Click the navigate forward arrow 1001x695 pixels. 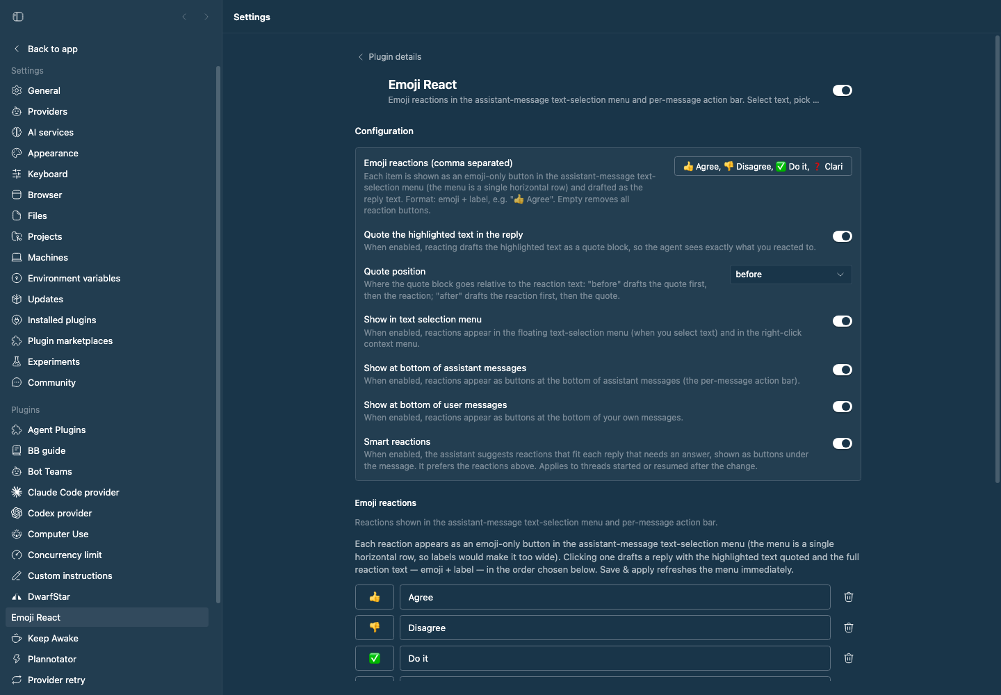coord(206,17)
